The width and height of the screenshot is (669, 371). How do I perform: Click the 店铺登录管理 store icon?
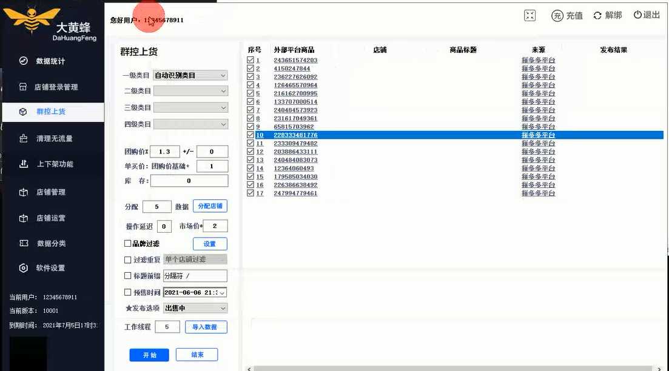(24, 87)
